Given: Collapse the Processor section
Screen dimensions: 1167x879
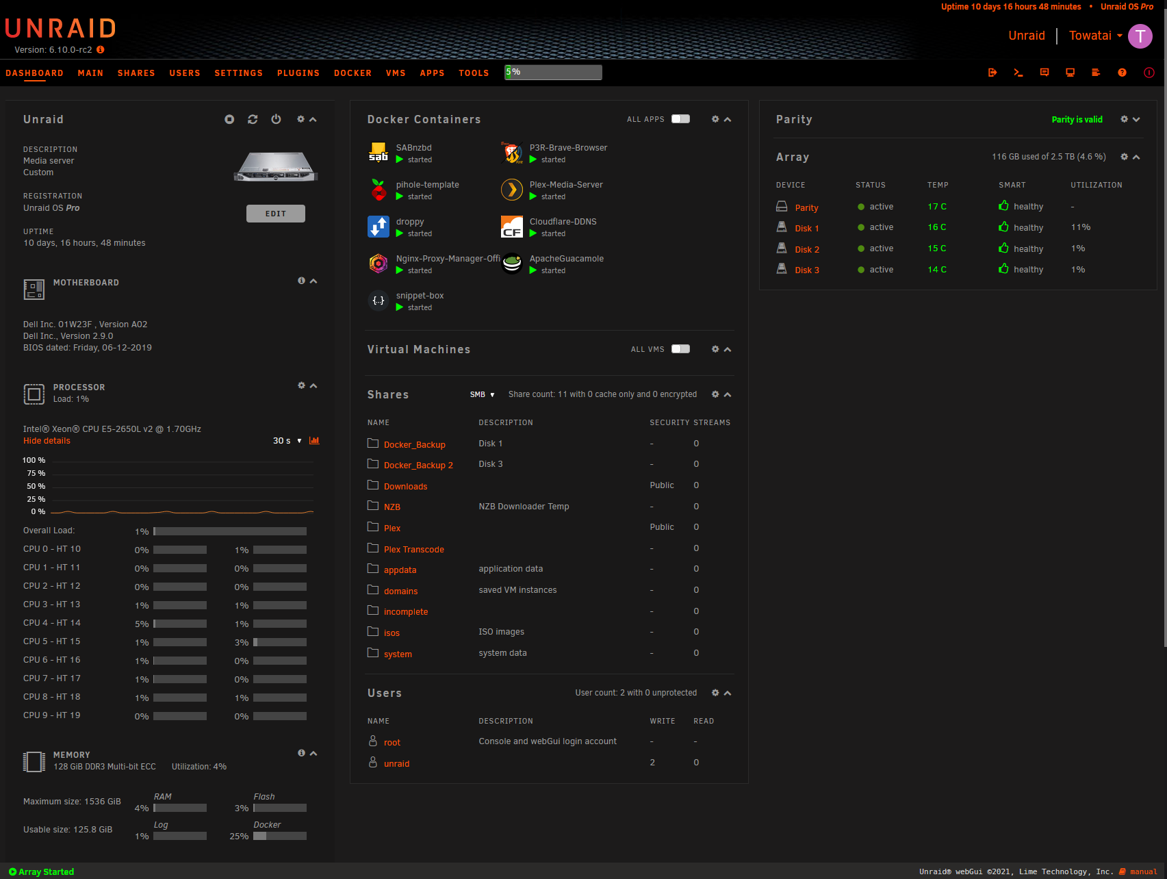Looking at the screenshot, I should (313, 385).
